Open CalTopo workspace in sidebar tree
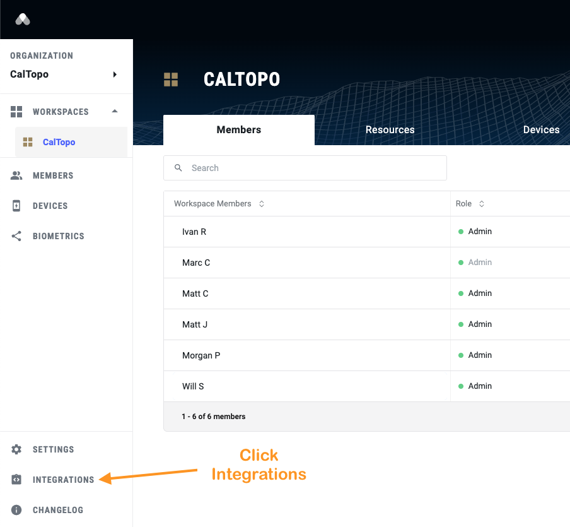Viewport: 570px width, 527px height. coord(59,142)
